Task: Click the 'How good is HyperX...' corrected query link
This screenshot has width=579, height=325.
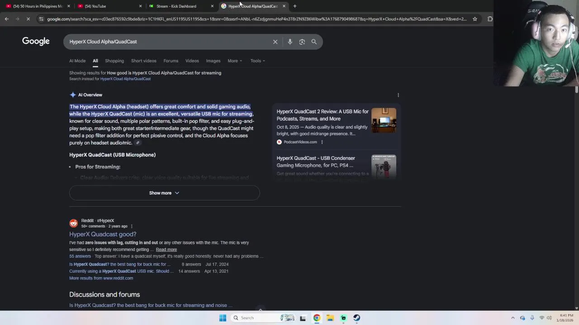Action: tap(164, 73)
